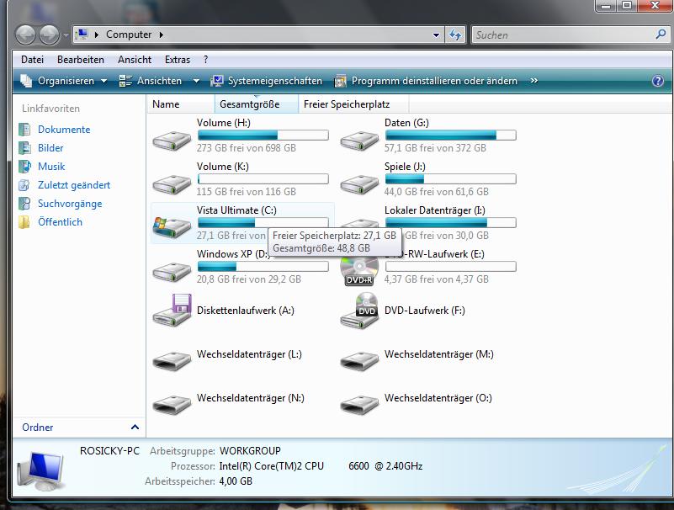This screenshot has width=674, height=510.
Task: Click the computer icon in the address bar
Action: (82, 35)
